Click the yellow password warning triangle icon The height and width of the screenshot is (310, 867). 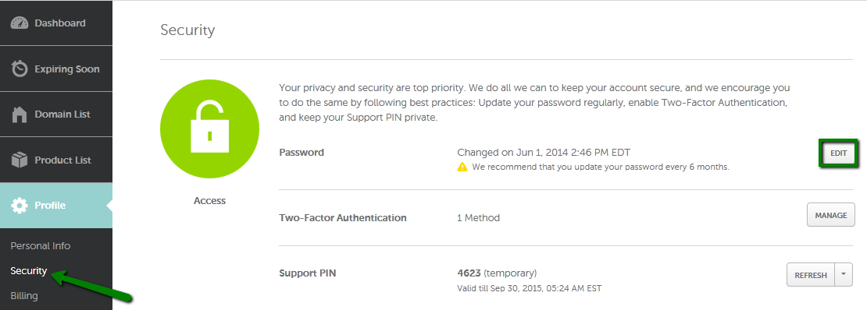(x=462, y=167)
